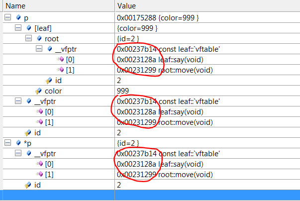Select the {color=999 } value of [leaf]
The image size is (300, 201).
tap(137, 28)
